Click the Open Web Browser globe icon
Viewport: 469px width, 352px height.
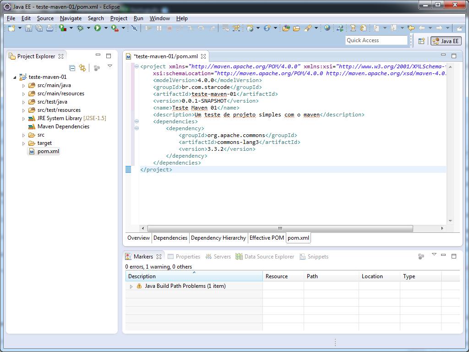[327, 28]
